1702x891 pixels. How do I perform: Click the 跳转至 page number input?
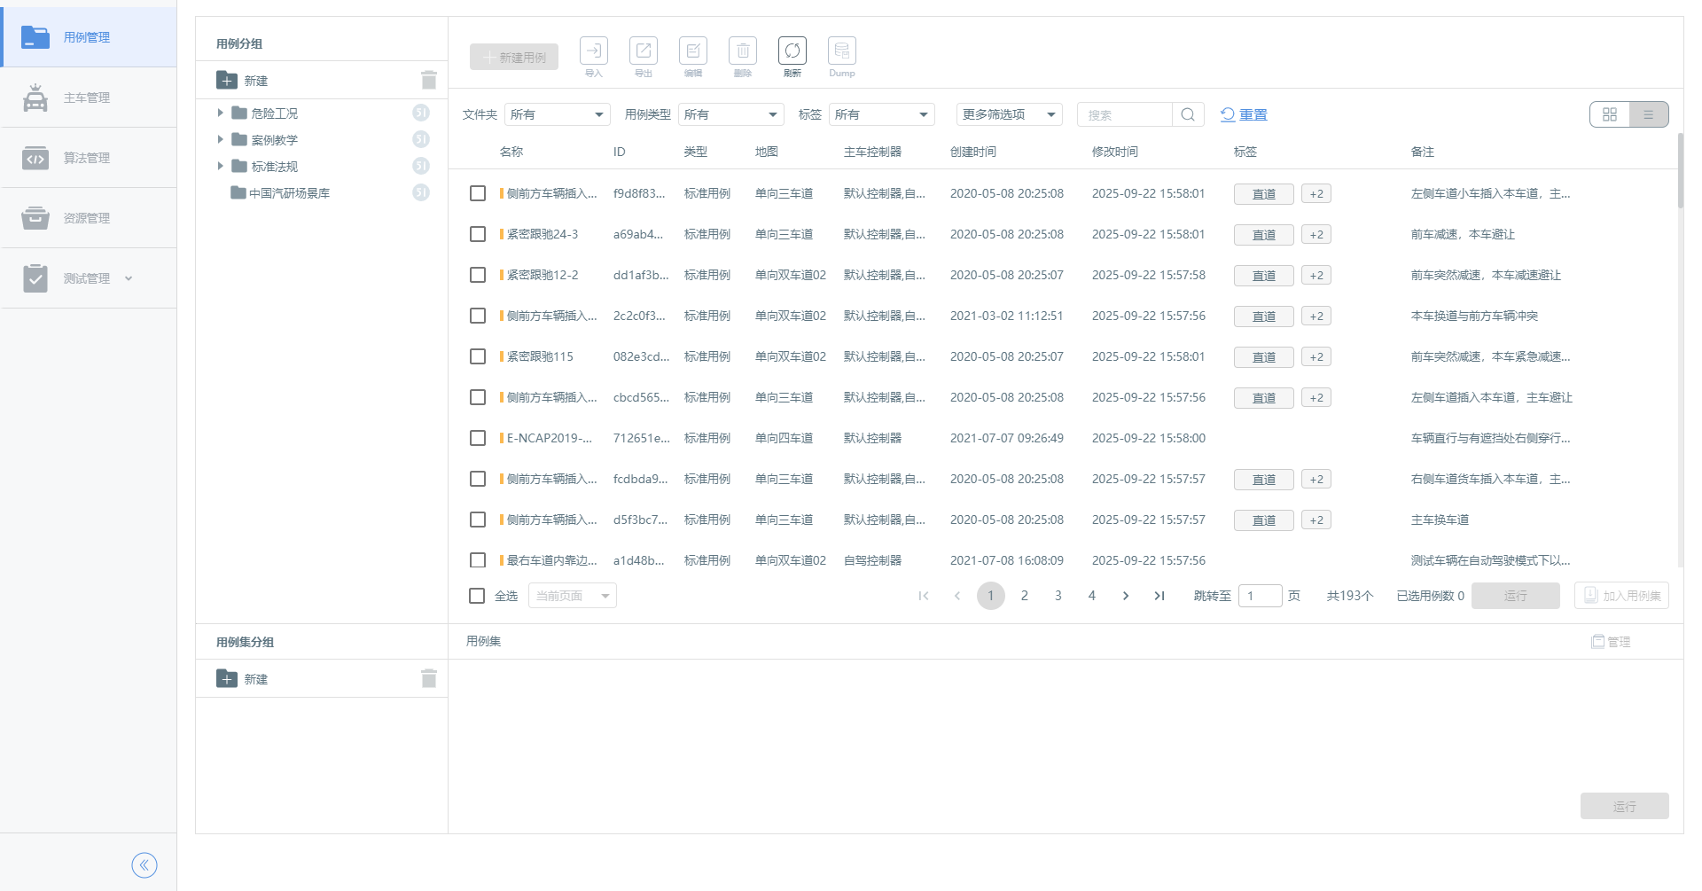[x=1261, y=596]
